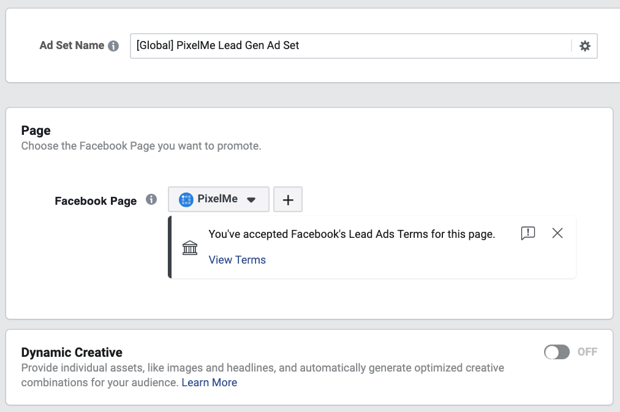Click 'Choose the Facebook Page you want to promote.'
The image size is (620, 412).
pos(141,146)
